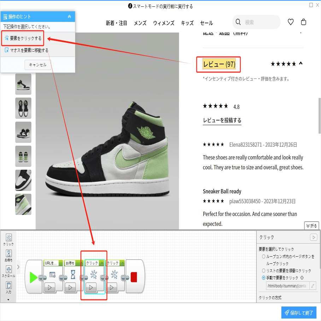
Task: Click the レビューを投稿する link
Action: [x=222, y=120]
